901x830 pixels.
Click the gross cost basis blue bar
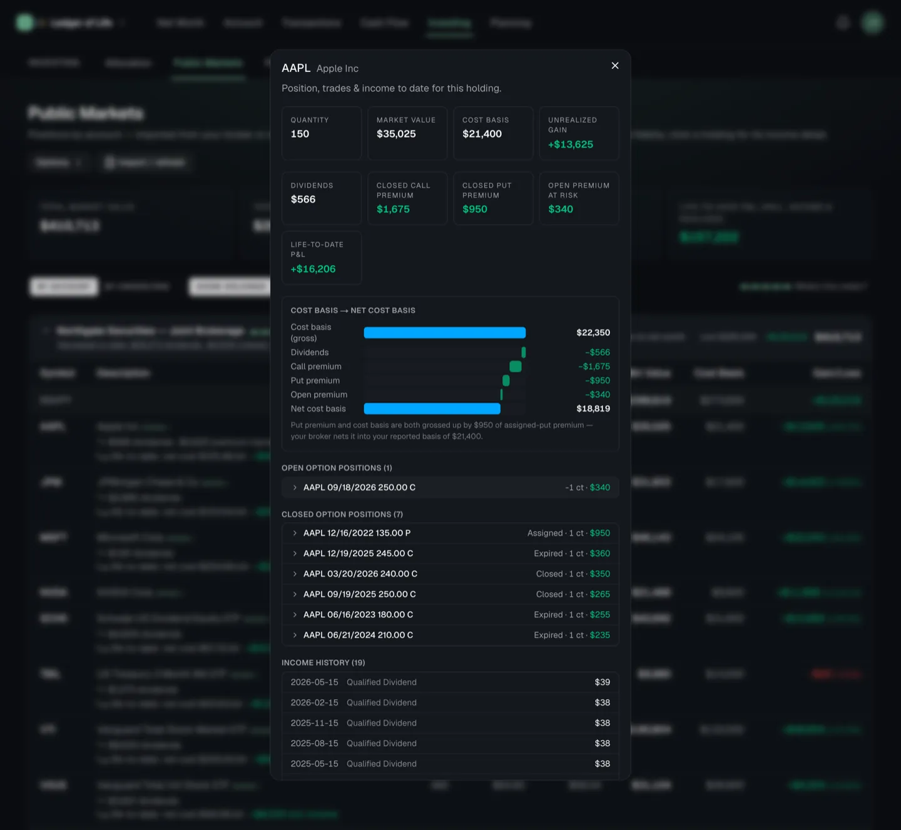tap(445, 333)
